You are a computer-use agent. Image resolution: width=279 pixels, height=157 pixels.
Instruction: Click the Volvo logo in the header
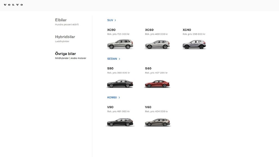[13, 5]
